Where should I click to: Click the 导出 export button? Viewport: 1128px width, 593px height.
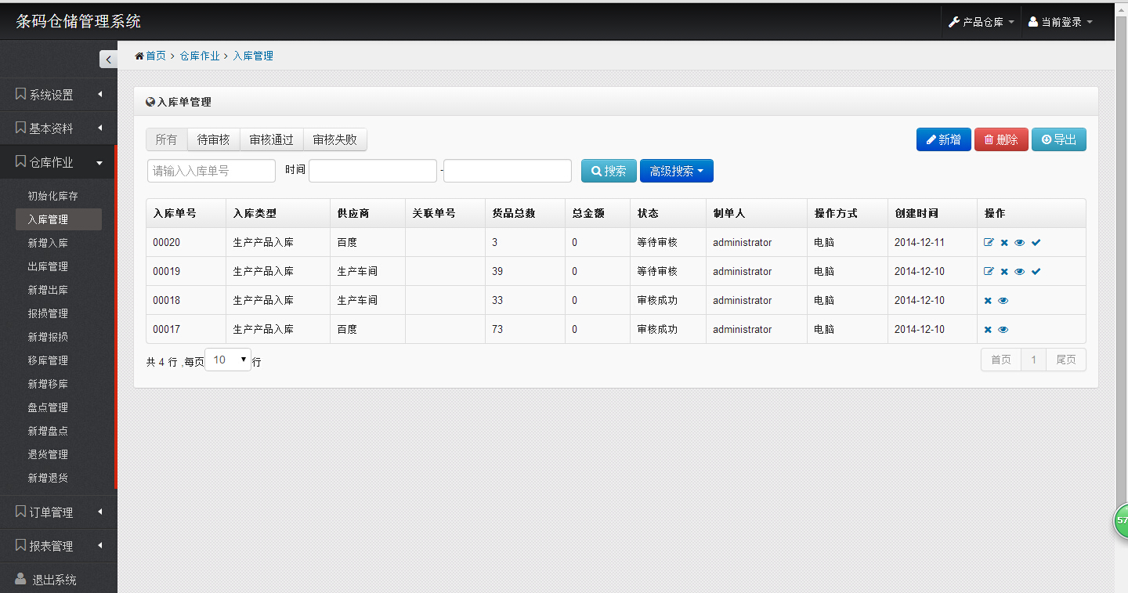click(1059, 139)
